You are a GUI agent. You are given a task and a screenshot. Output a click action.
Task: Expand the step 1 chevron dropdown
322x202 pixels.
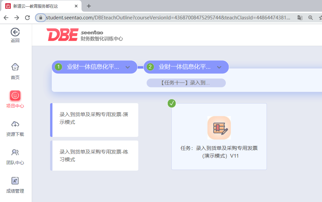127,67
